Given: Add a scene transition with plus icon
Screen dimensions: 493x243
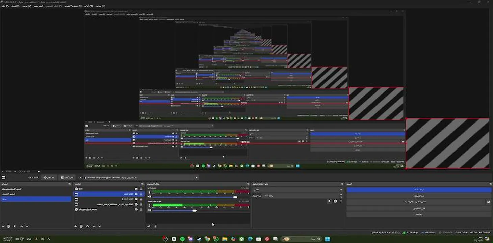Looking at the screenshot, I should (330, 201).
